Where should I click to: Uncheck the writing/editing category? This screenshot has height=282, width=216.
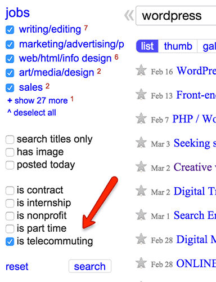[10, 30]
